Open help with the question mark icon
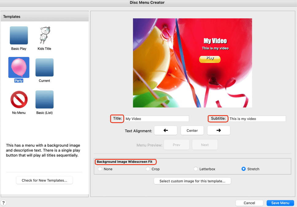297x207 pixels. click(x=3, y=203)
